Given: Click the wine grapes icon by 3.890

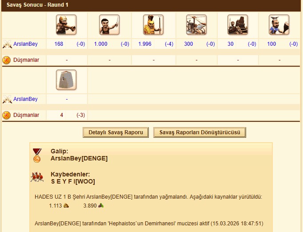Looking at the screenshot, I should click(x=101, y=205).
